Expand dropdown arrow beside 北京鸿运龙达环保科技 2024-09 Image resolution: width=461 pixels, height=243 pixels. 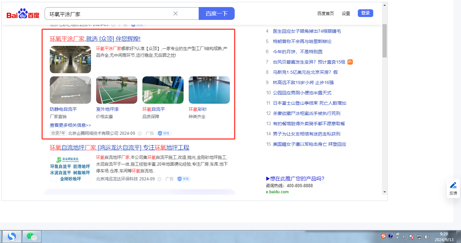coord(159,179)
